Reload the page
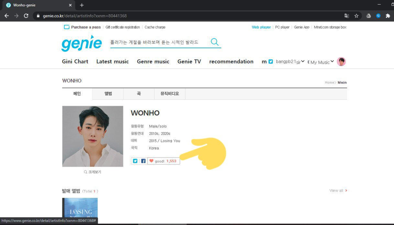394x225 pixels. 26,16
